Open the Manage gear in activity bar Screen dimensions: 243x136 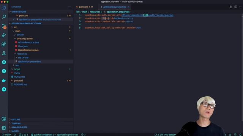(x=4, y=128)
